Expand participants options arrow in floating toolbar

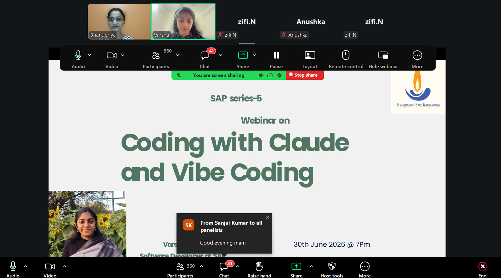click(178, 55)
